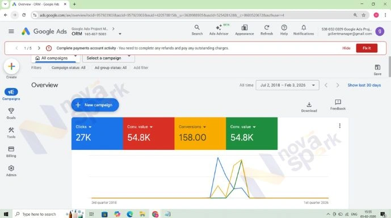Open the Appearance settings
Screen dimensions: 391x218
(245, 30)
